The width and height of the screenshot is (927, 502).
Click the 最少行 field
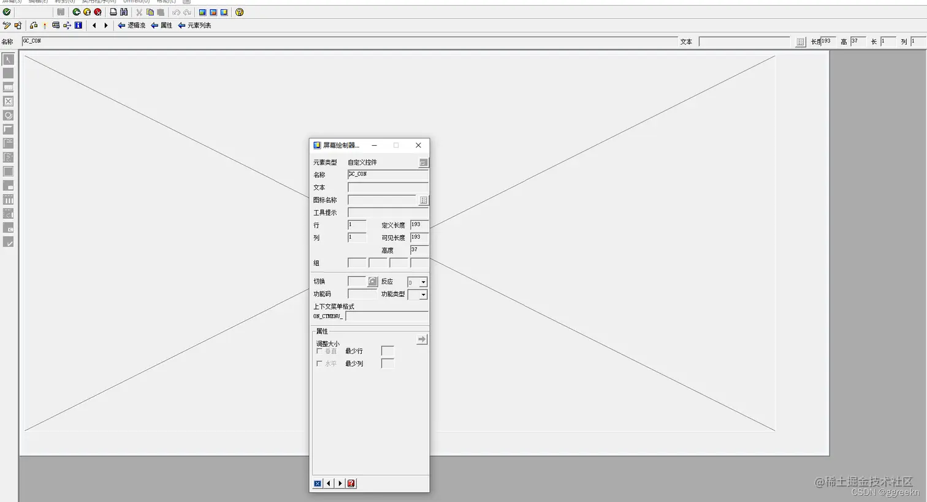(387, 351)
